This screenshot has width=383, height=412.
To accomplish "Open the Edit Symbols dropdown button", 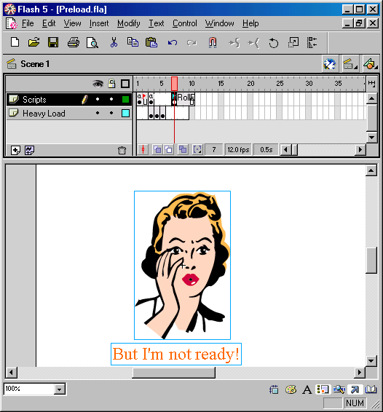I will click(371, 64).
